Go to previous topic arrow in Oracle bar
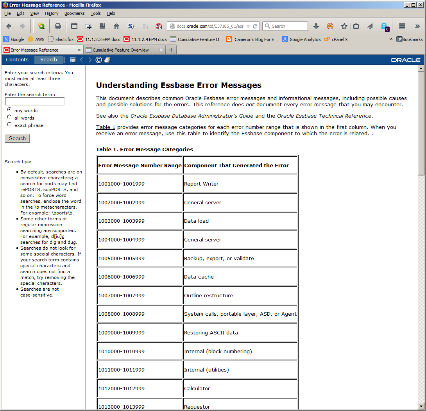 [82, 60]
